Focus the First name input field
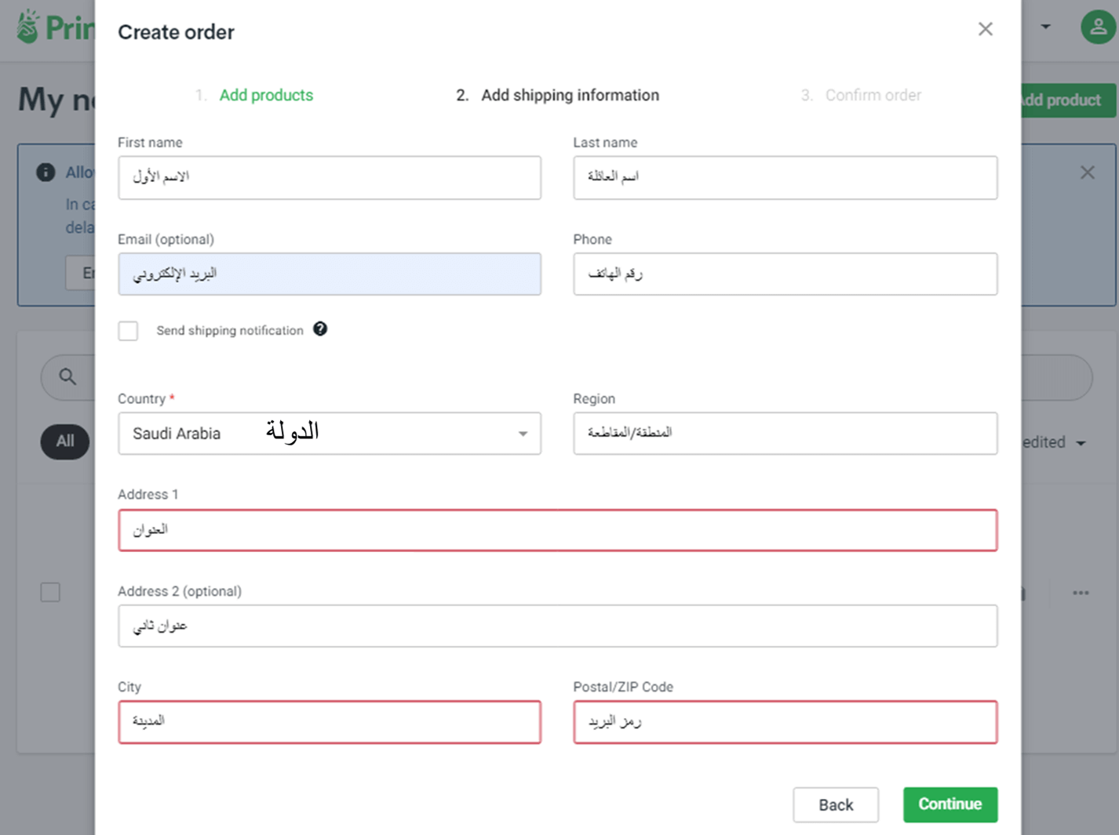This screenshot has width=1119, height=835. pos(330,177)
